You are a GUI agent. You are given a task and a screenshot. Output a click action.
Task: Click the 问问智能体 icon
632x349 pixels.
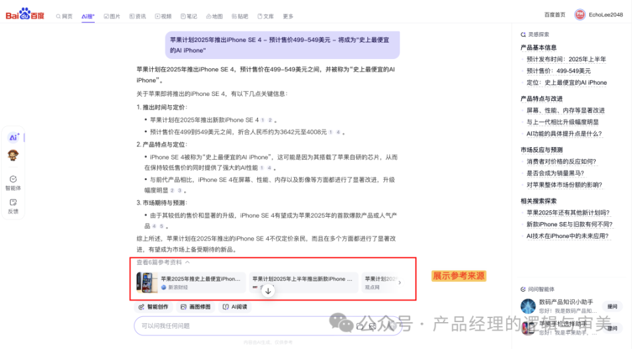(523, 289)
